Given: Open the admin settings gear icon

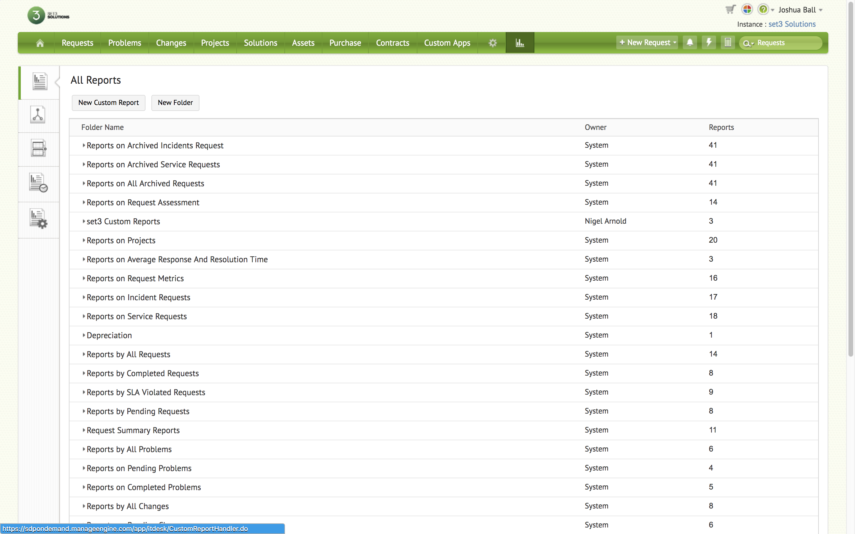Looking at the screenshot, I should pos(493,43).
